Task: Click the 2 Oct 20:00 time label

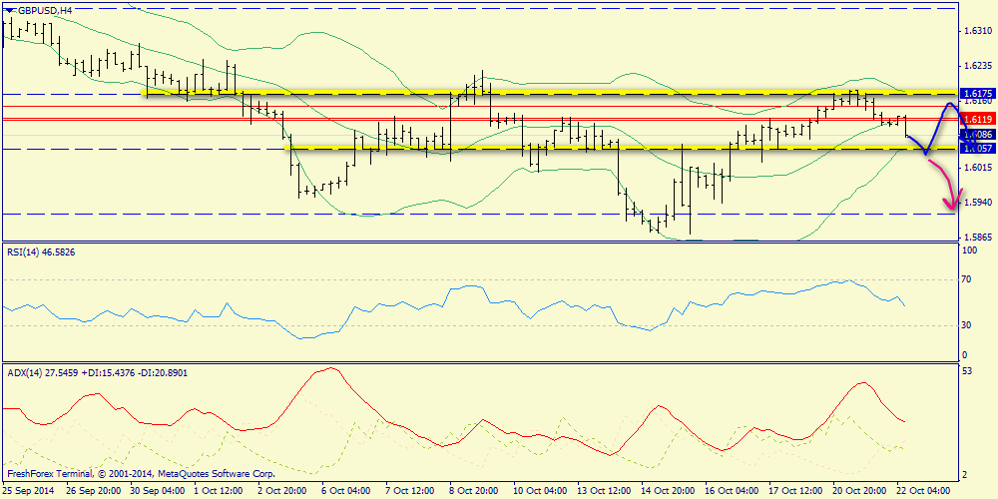Action: point(282,492)
